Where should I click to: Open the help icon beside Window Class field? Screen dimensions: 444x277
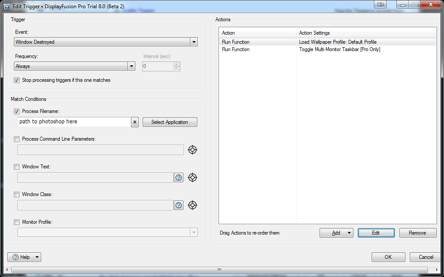[x=179, y=205]
